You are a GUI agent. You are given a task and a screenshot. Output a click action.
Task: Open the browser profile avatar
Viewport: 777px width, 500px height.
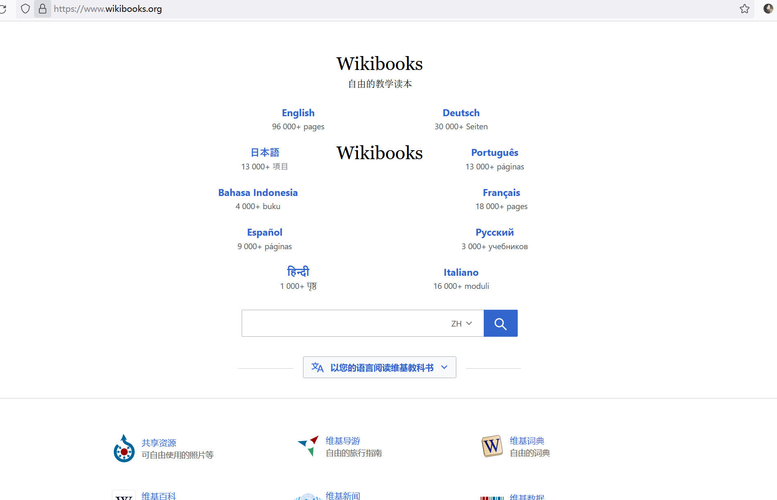coord(768,9)
